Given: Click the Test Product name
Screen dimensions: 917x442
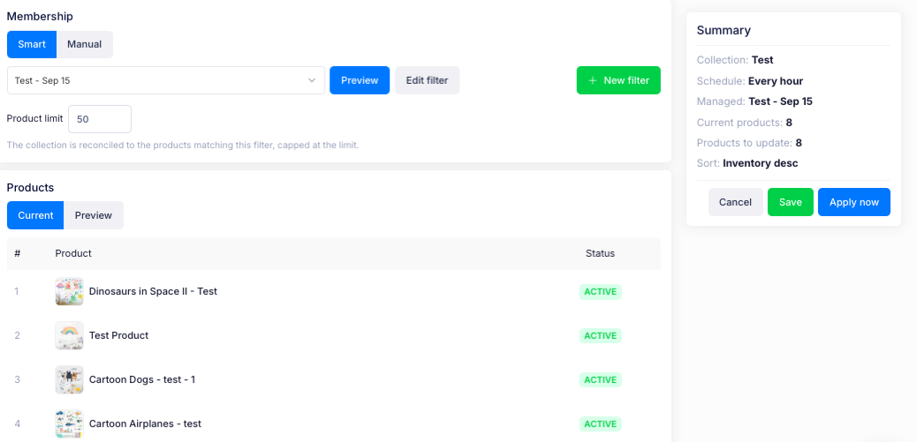Looking at the screenshot, I should pyautogui.click(x=118, y=336).
